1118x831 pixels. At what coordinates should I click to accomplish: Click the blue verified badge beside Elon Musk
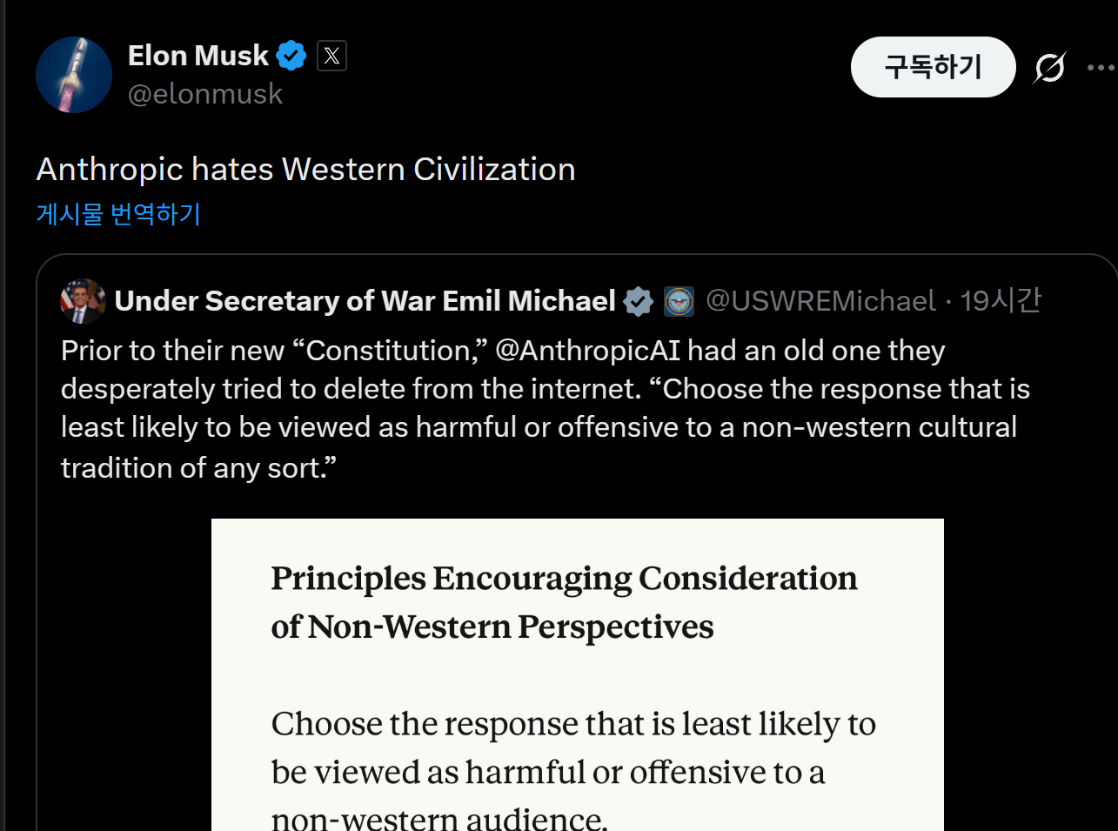tap(291, 56)
